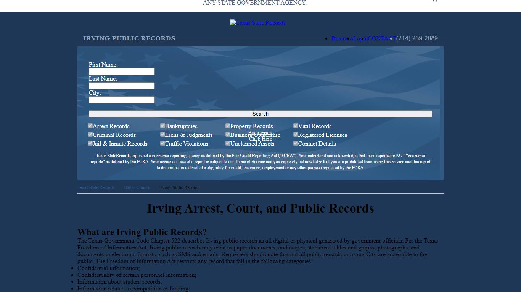Toggle the Traffic Violations checkbox
This screenshot has height=292, width=521.
point(162,143)
